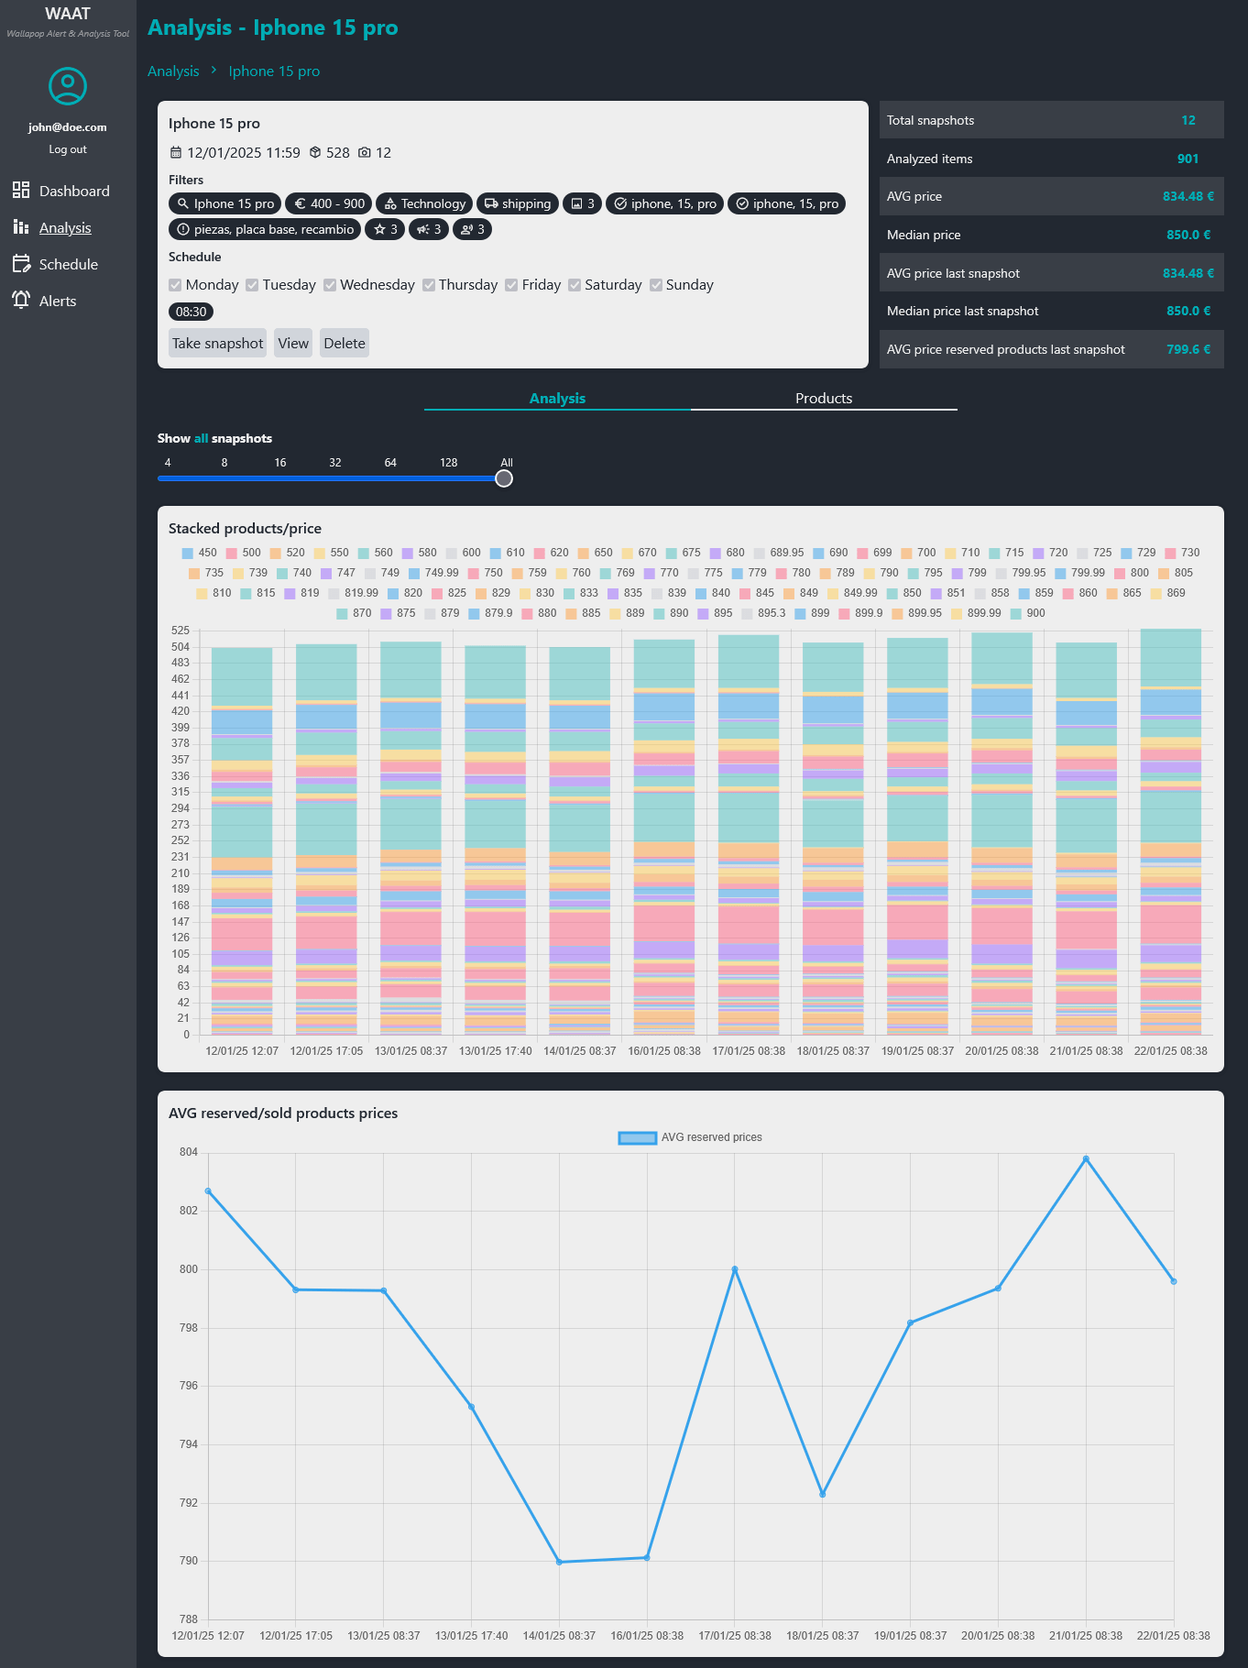Screen dimensions: 1248x1668
Task: Click the shipping truck filter chip
Action: (x=518, y=203)
